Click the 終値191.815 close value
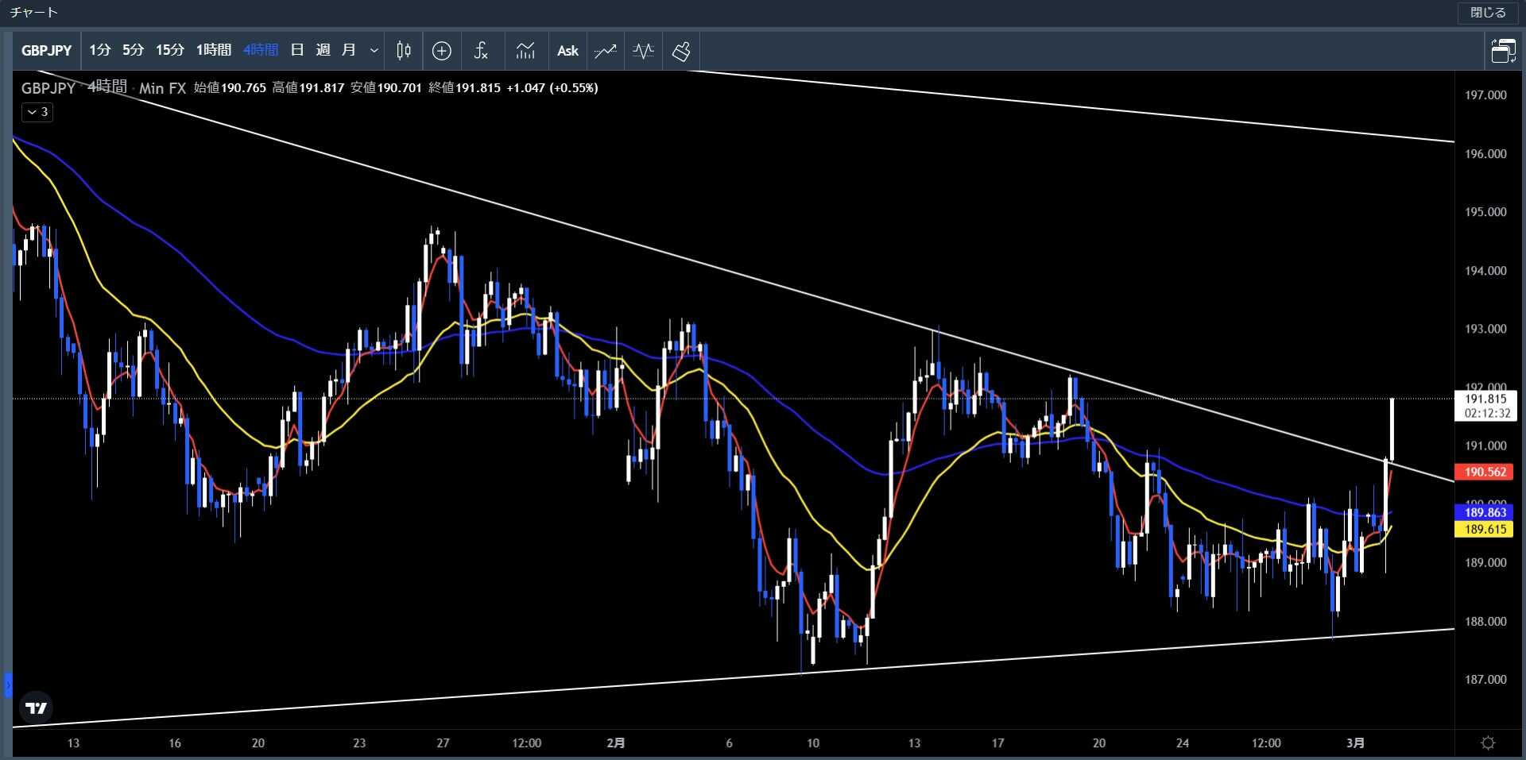 (x=464, y=87)
